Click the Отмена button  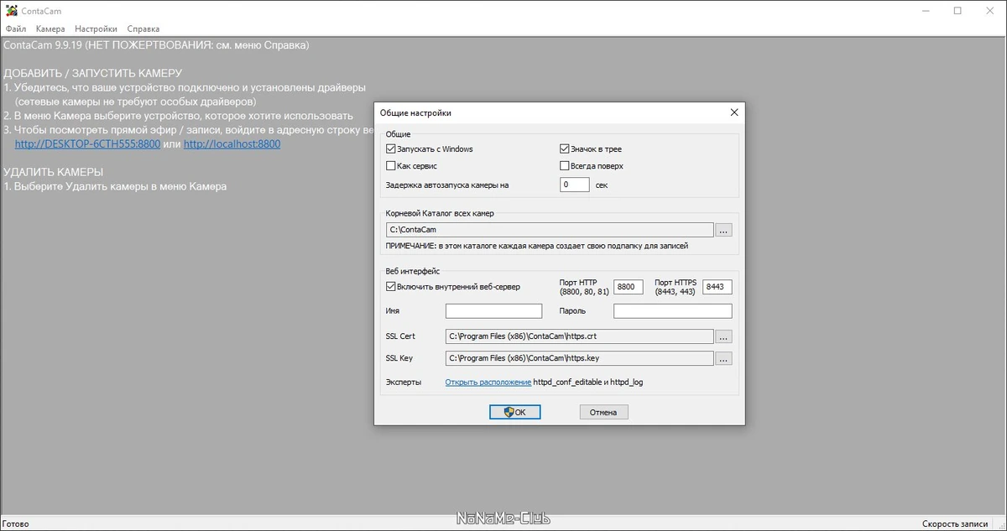coord(603,412)
